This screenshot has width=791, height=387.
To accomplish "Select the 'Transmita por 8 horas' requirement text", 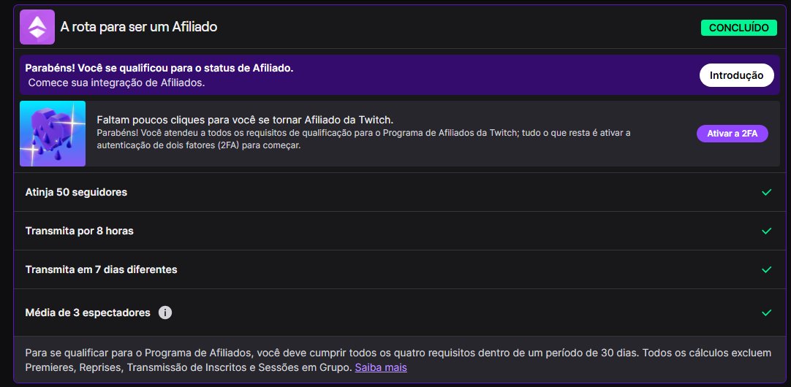I will pyautogui.click(x=79, y=231).
